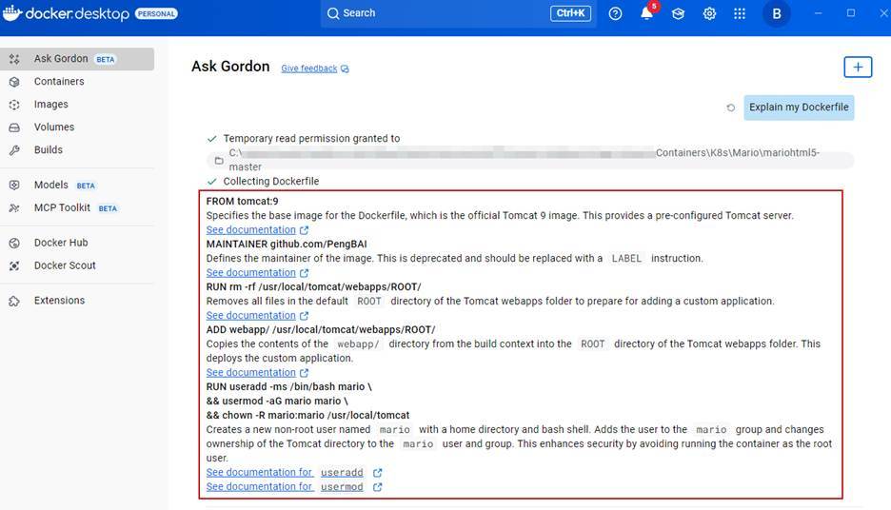The width and height of the screenshot is (891, 510).
Task: Click the retry icon beside Explain my Dockerfile
Action: coord(731,108)
